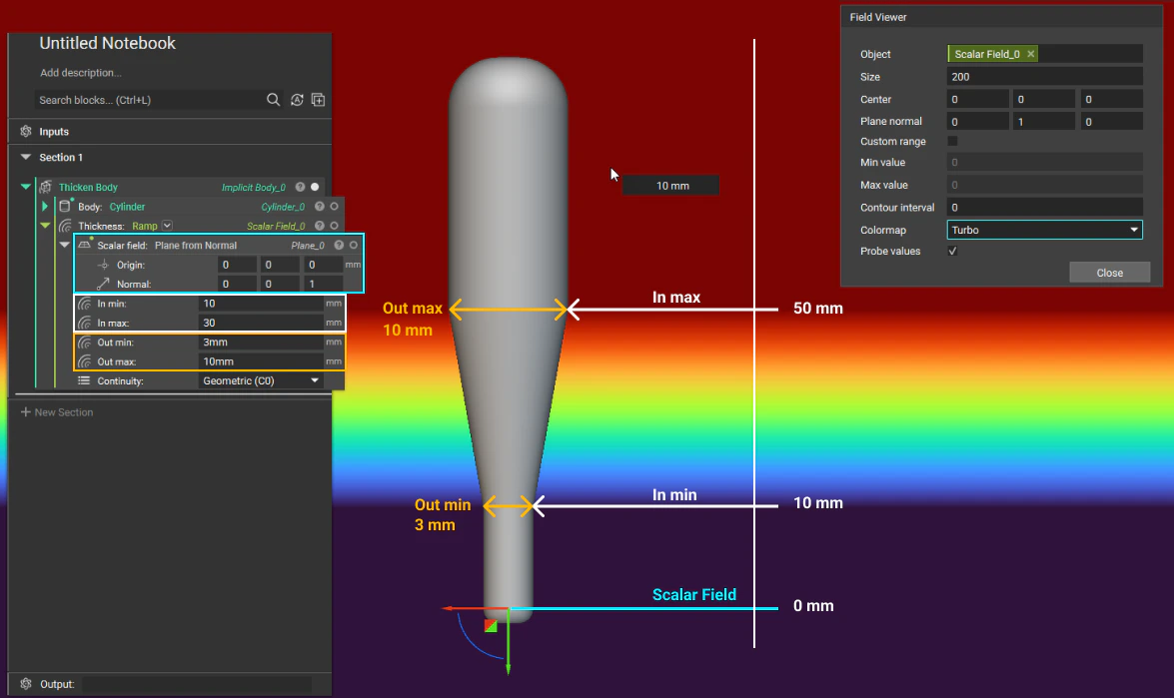
Task: Collapse the Scalar field Plane from Normal row
Action: pyautogui.click(x=64, y=245)
